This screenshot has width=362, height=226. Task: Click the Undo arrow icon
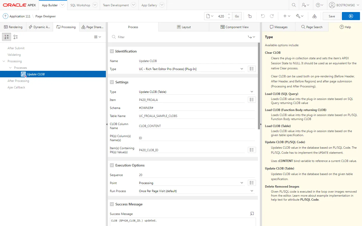coord(263,16)
